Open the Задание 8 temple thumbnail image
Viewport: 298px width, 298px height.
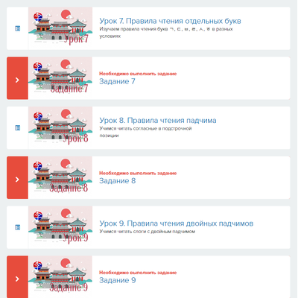pyautogui.click(x=60, y=177)
